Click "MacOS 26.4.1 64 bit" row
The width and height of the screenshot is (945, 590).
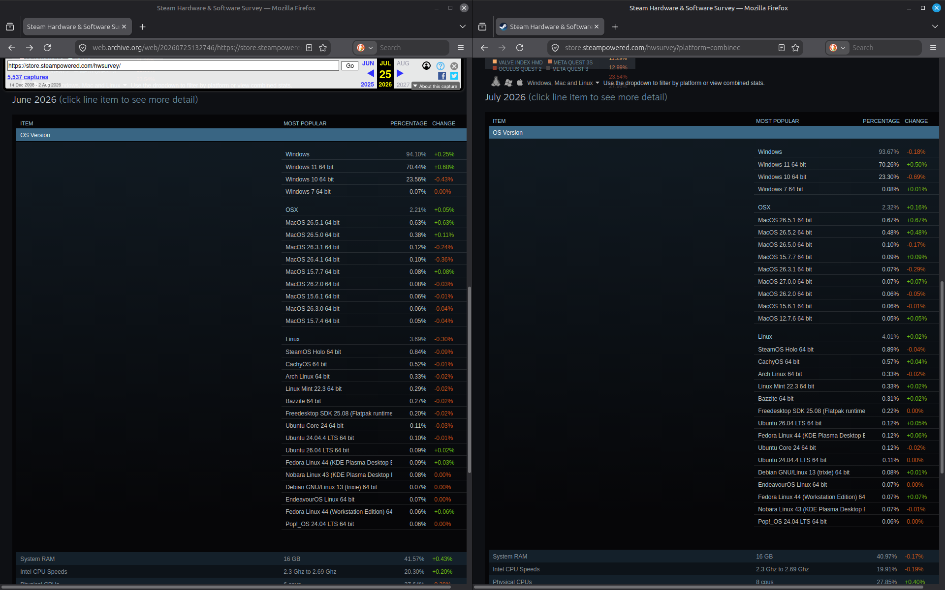374,260
